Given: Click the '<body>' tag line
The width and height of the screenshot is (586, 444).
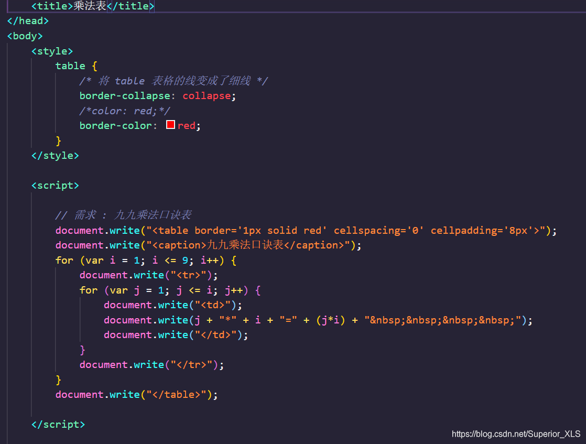Looking at the screenshot, I should click(x=25, y=36).
